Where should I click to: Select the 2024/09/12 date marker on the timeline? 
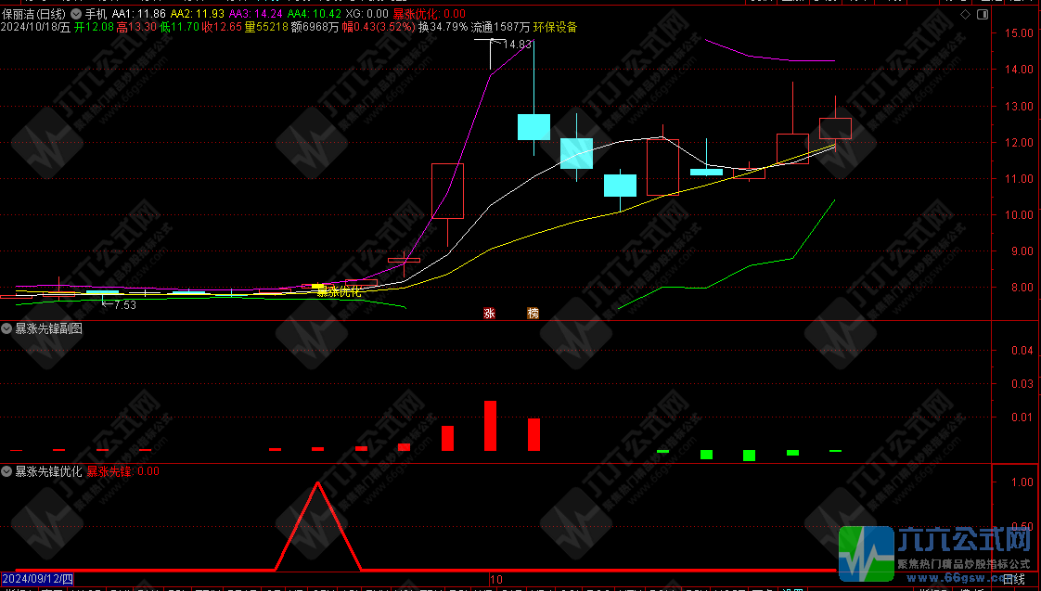38,579
